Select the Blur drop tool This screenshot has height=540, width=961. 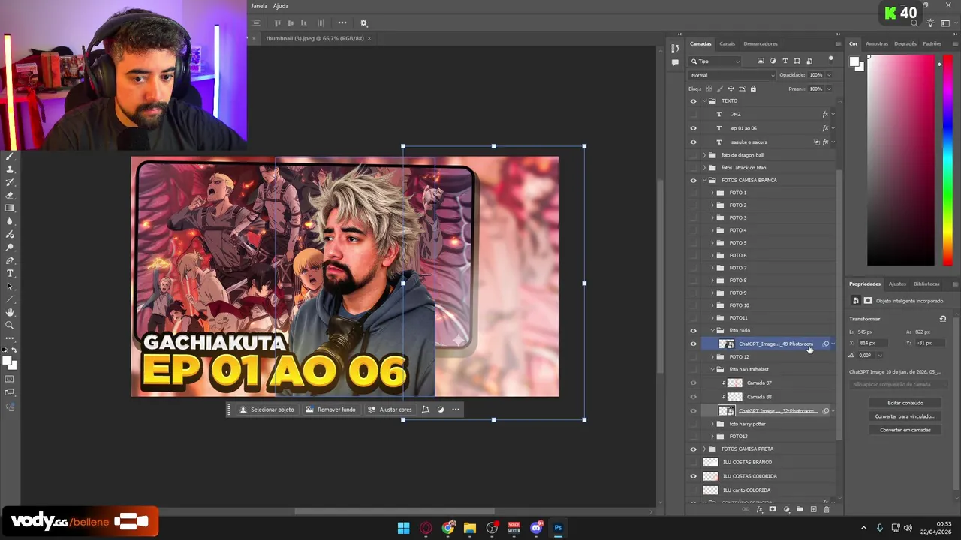(x=10, y=221)
